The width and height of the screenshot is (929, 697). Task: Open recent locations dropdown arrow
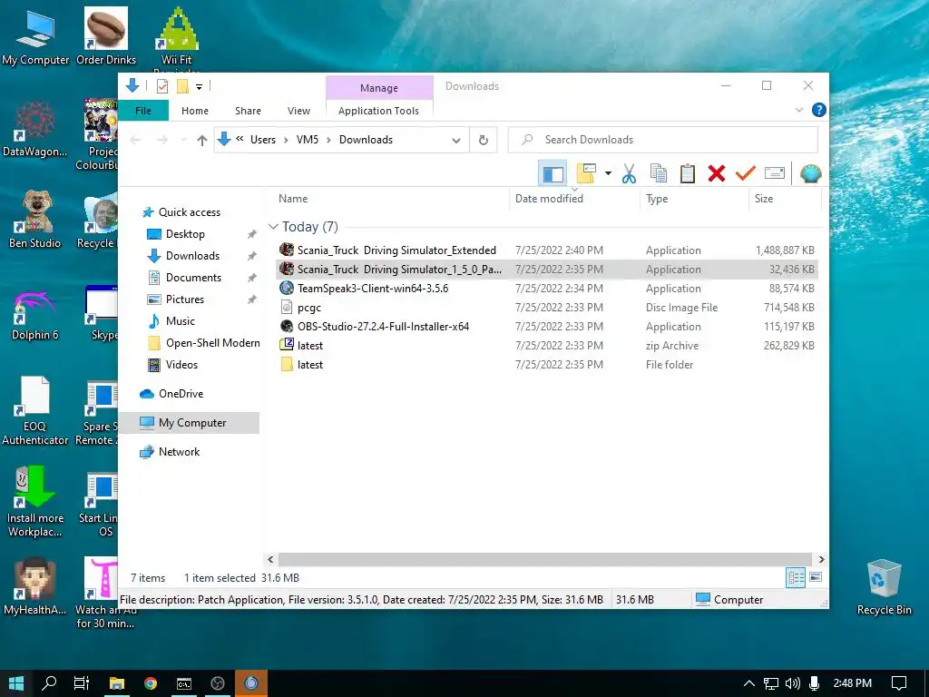point(183,140)
